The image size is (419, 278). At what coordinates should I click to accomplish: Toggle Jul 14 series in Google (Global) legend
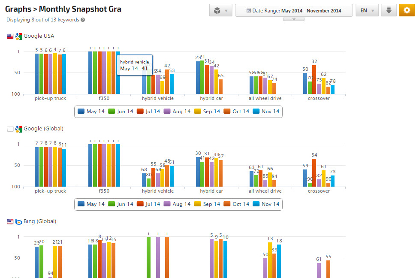click(148, 204)
